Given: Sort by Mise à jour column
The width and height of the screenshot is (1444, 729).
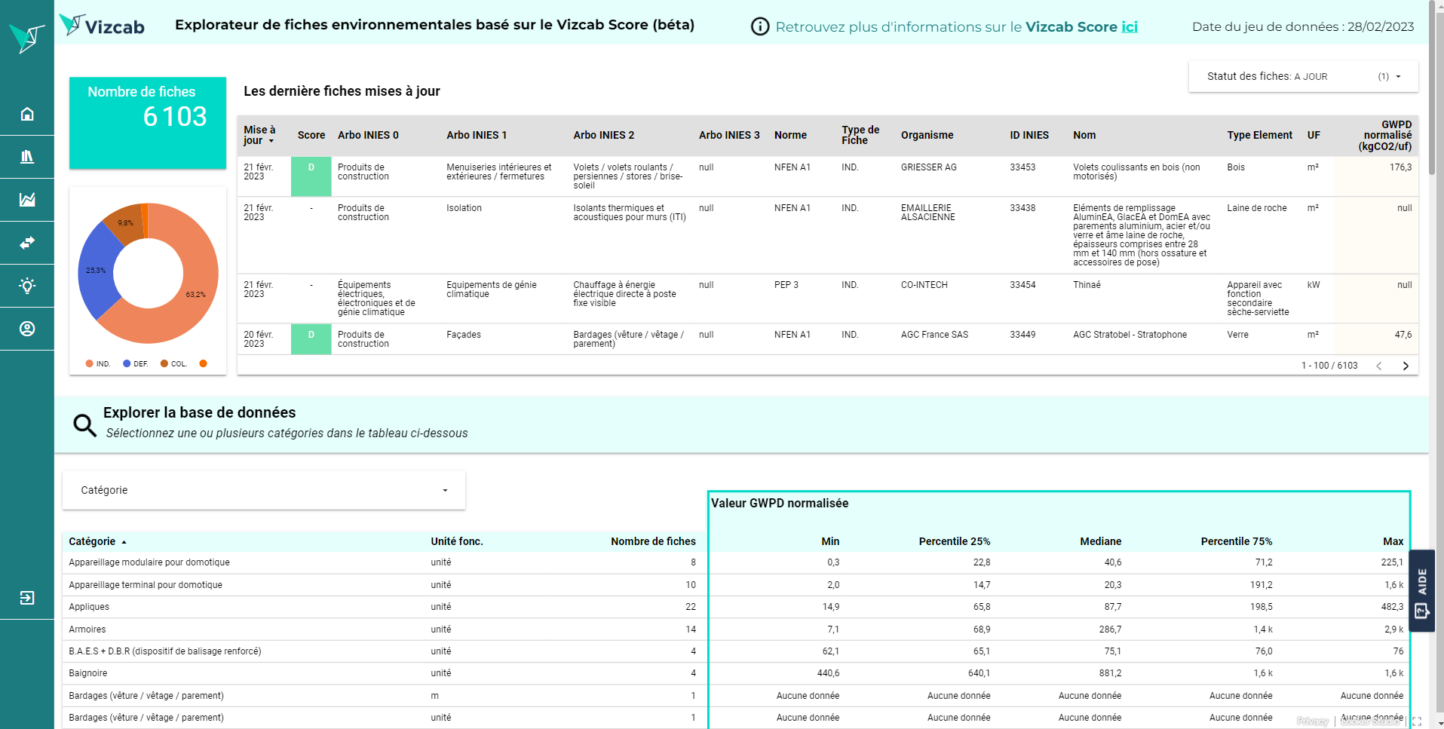Looking at the screenshot, I should 259,135.
